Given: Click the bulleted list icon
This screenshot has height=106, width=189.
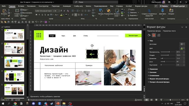Looking at the screenshot, I should click(x=73, y=11).
